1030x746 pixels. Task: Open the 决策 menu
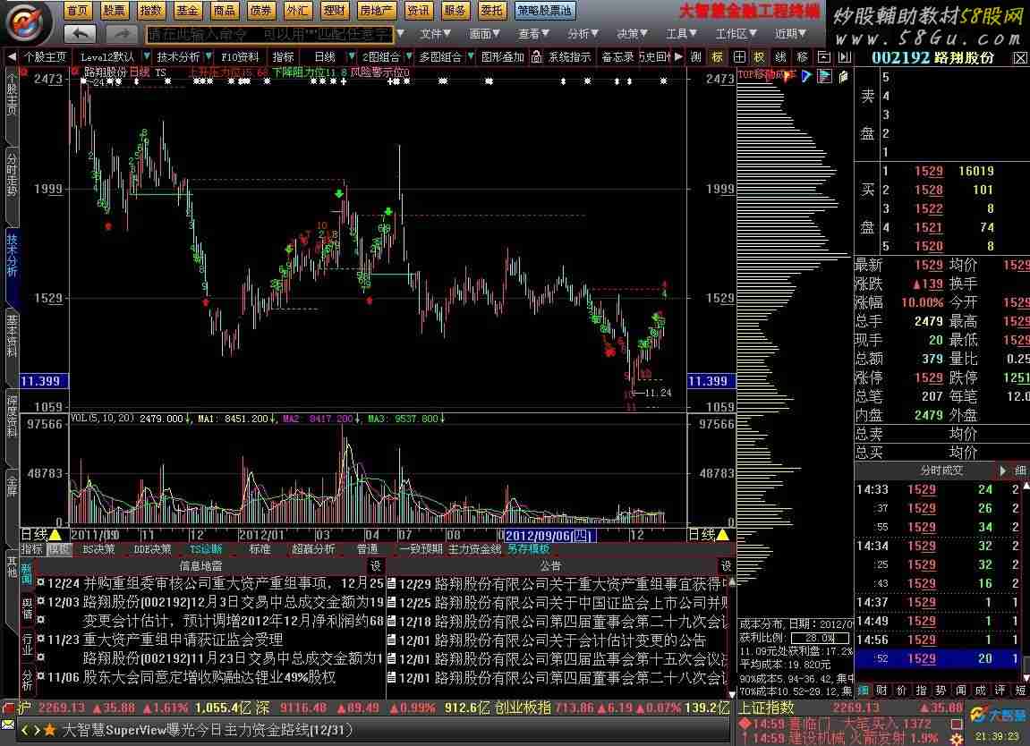pyautogui.click(x=632, y=33)
